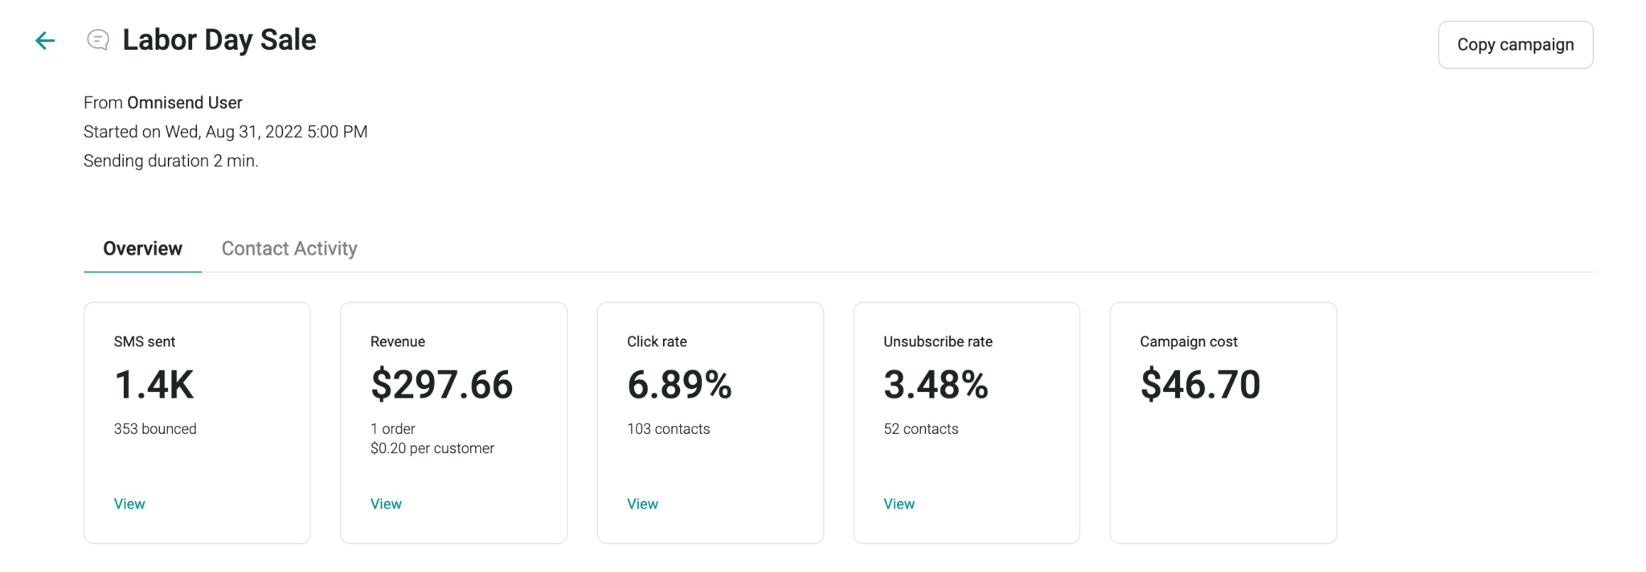1646x572 pixels.
Task: Open the View link under SMS sent
Action: (129, 504)
